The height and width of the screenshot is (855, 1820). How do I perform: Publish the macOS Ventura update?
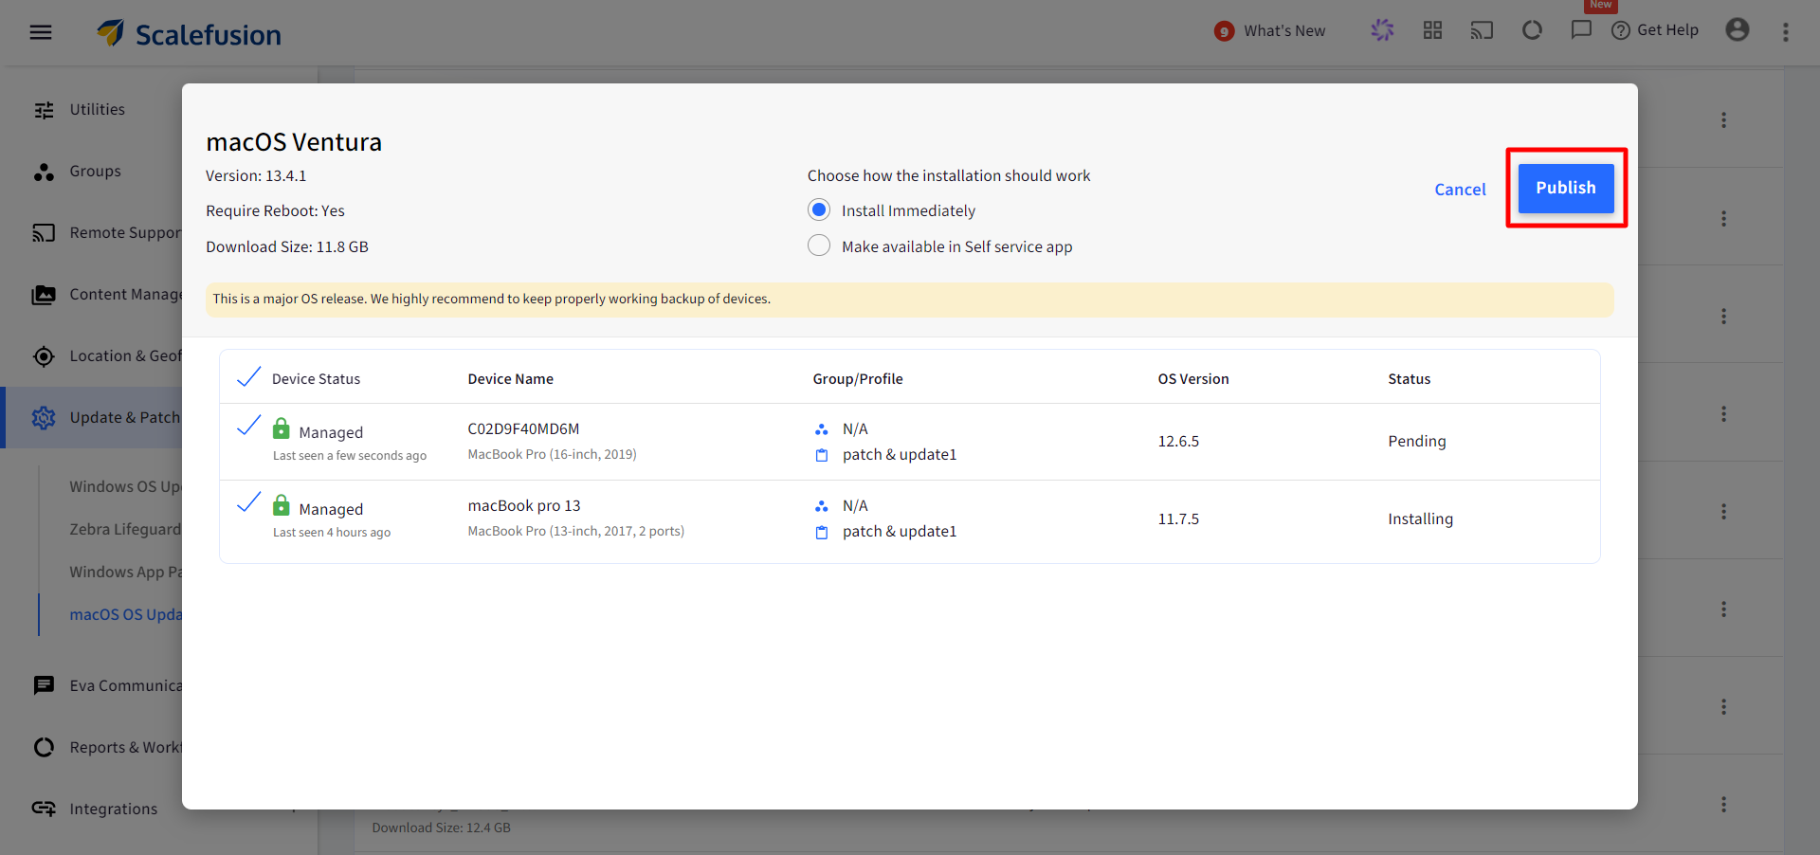pos(1566,188)
